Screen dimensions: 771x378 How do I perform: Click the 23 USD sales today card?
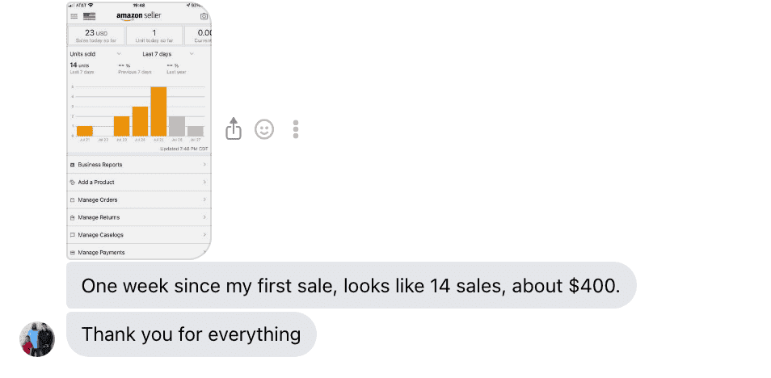(x=96, y=36)
